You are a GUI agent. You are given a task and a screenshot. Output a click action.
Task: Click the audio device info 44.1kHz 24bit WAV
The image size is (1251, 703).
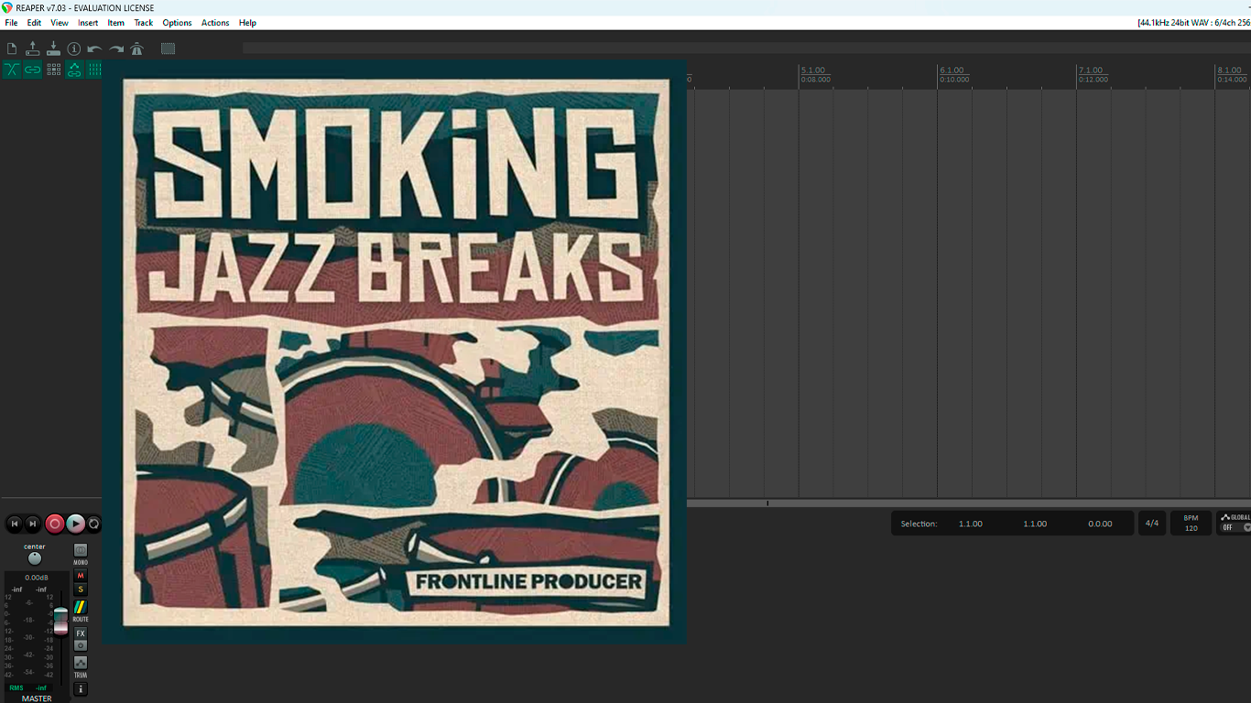pos(1193,23)
